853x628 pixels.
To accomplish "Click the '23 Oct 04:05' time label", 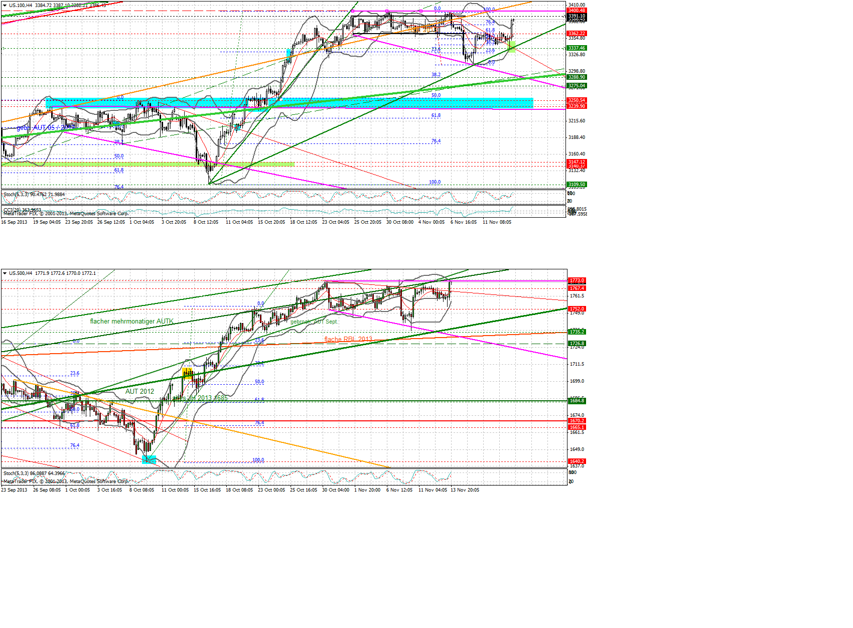I will tap(336, 222).
